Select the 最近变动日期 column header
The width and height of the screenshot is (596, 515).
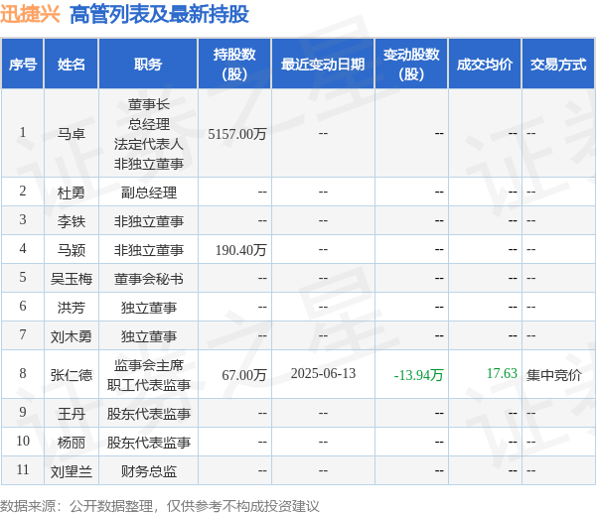(323, 64)
